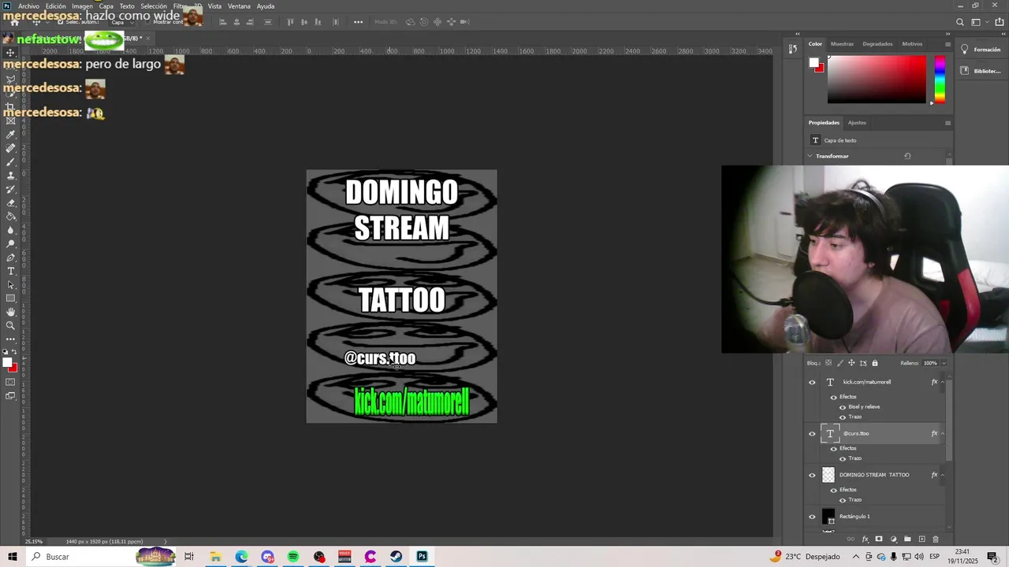Select the Paint Bucket tool

[10, 216]
